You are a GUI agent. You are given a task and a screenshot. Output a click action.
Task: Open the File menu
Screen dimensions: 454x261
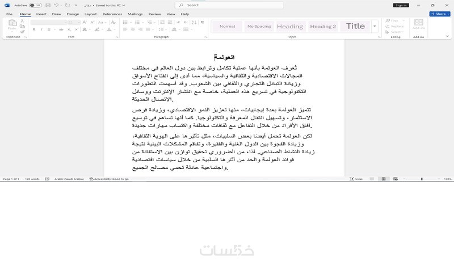[x=9, y=14]
